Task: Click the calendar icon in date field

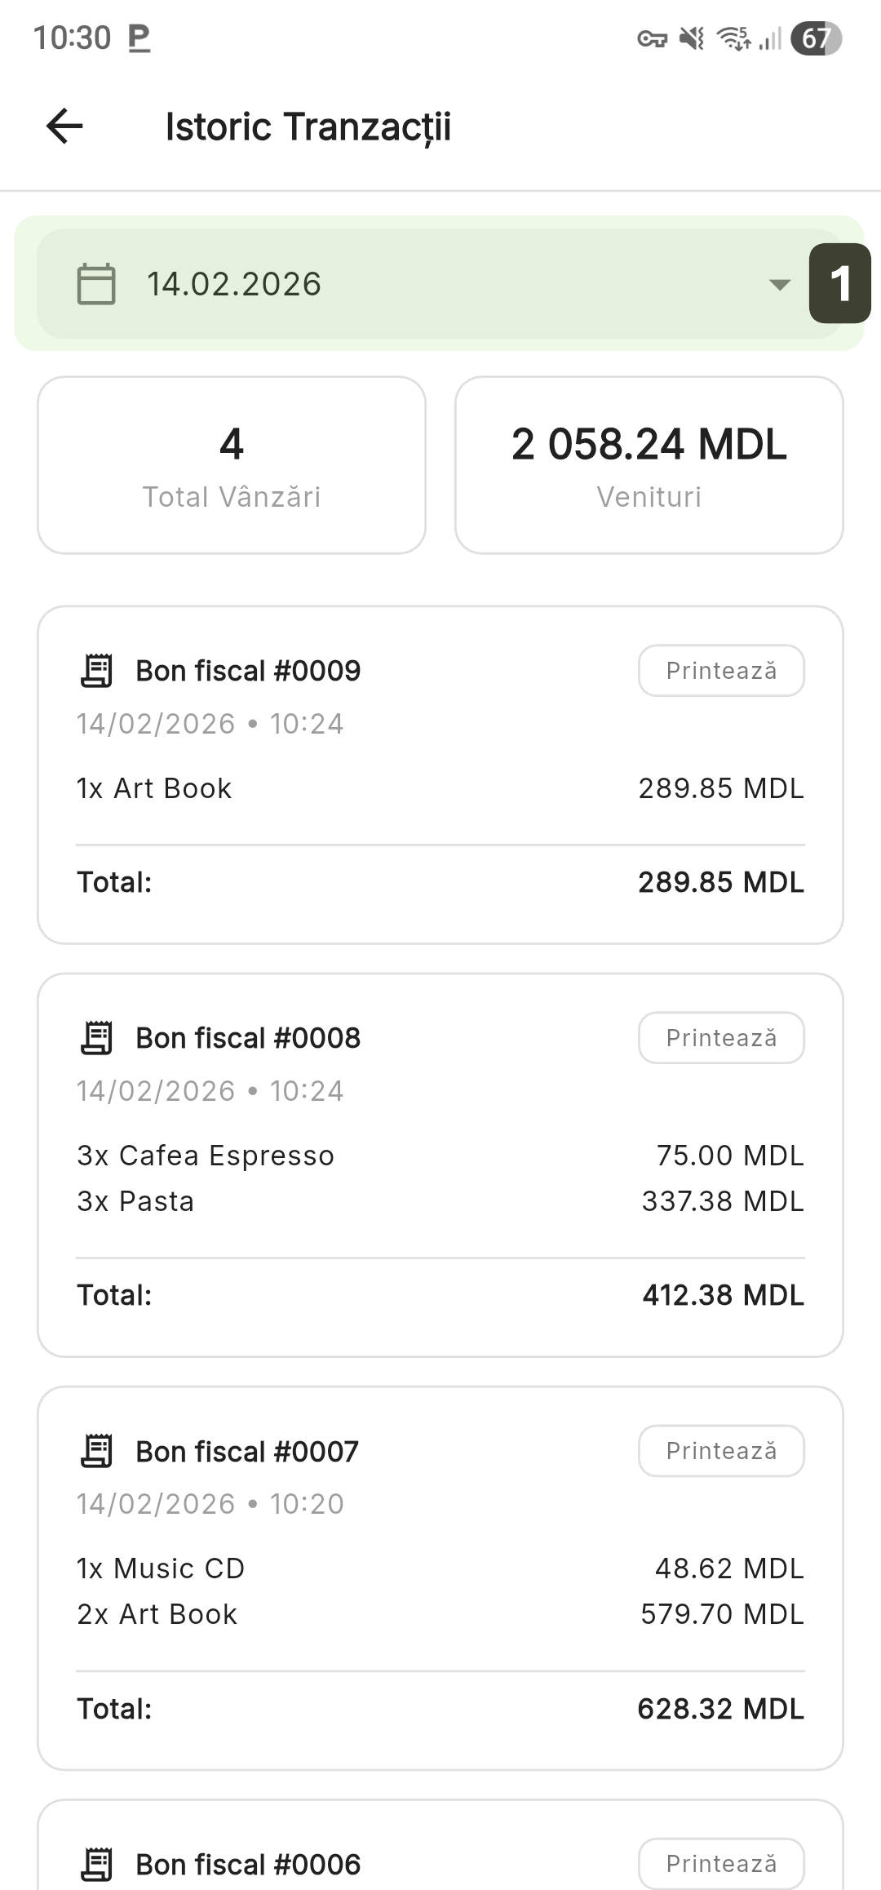Action: tap(96, 284)
